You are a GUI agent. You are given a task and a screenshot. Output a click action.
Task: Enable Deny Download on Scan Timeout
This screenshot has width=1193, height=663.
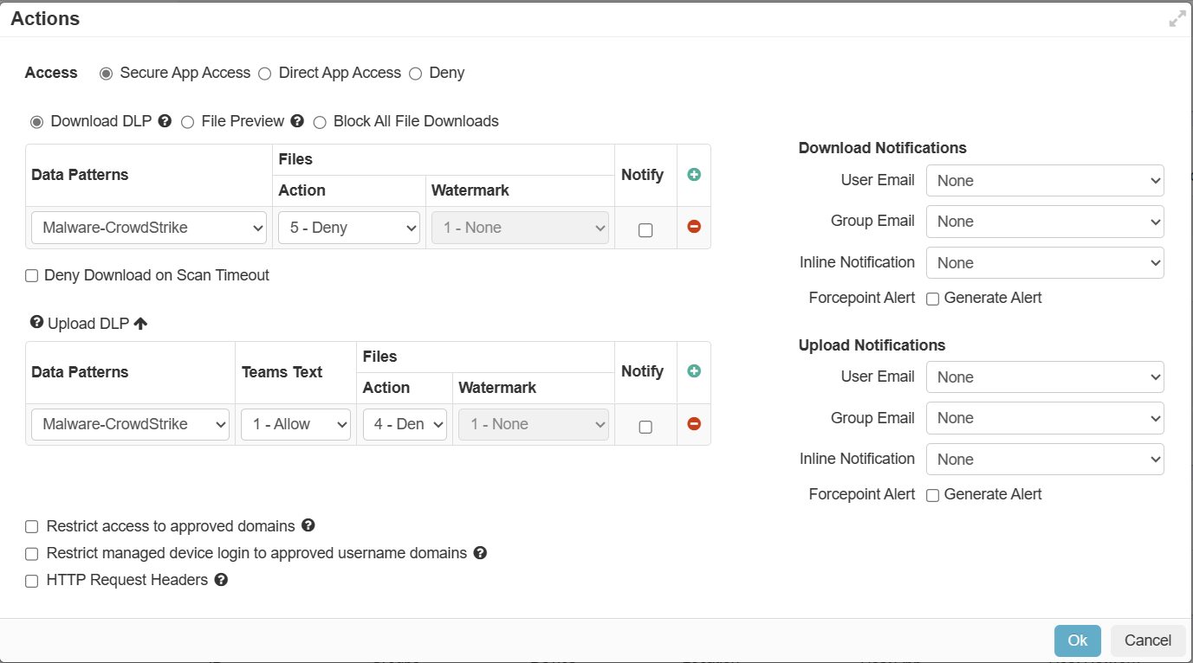coord(32,276)
